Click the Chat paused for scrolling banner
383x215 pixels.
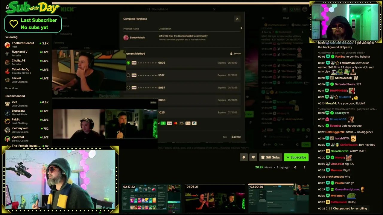(x=348, y=208)
